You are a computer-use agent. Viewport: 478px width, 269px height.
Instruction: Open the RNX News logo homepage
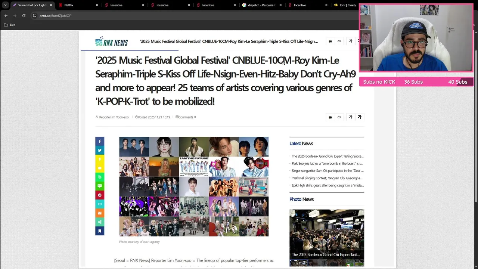(x=111, y=42)
